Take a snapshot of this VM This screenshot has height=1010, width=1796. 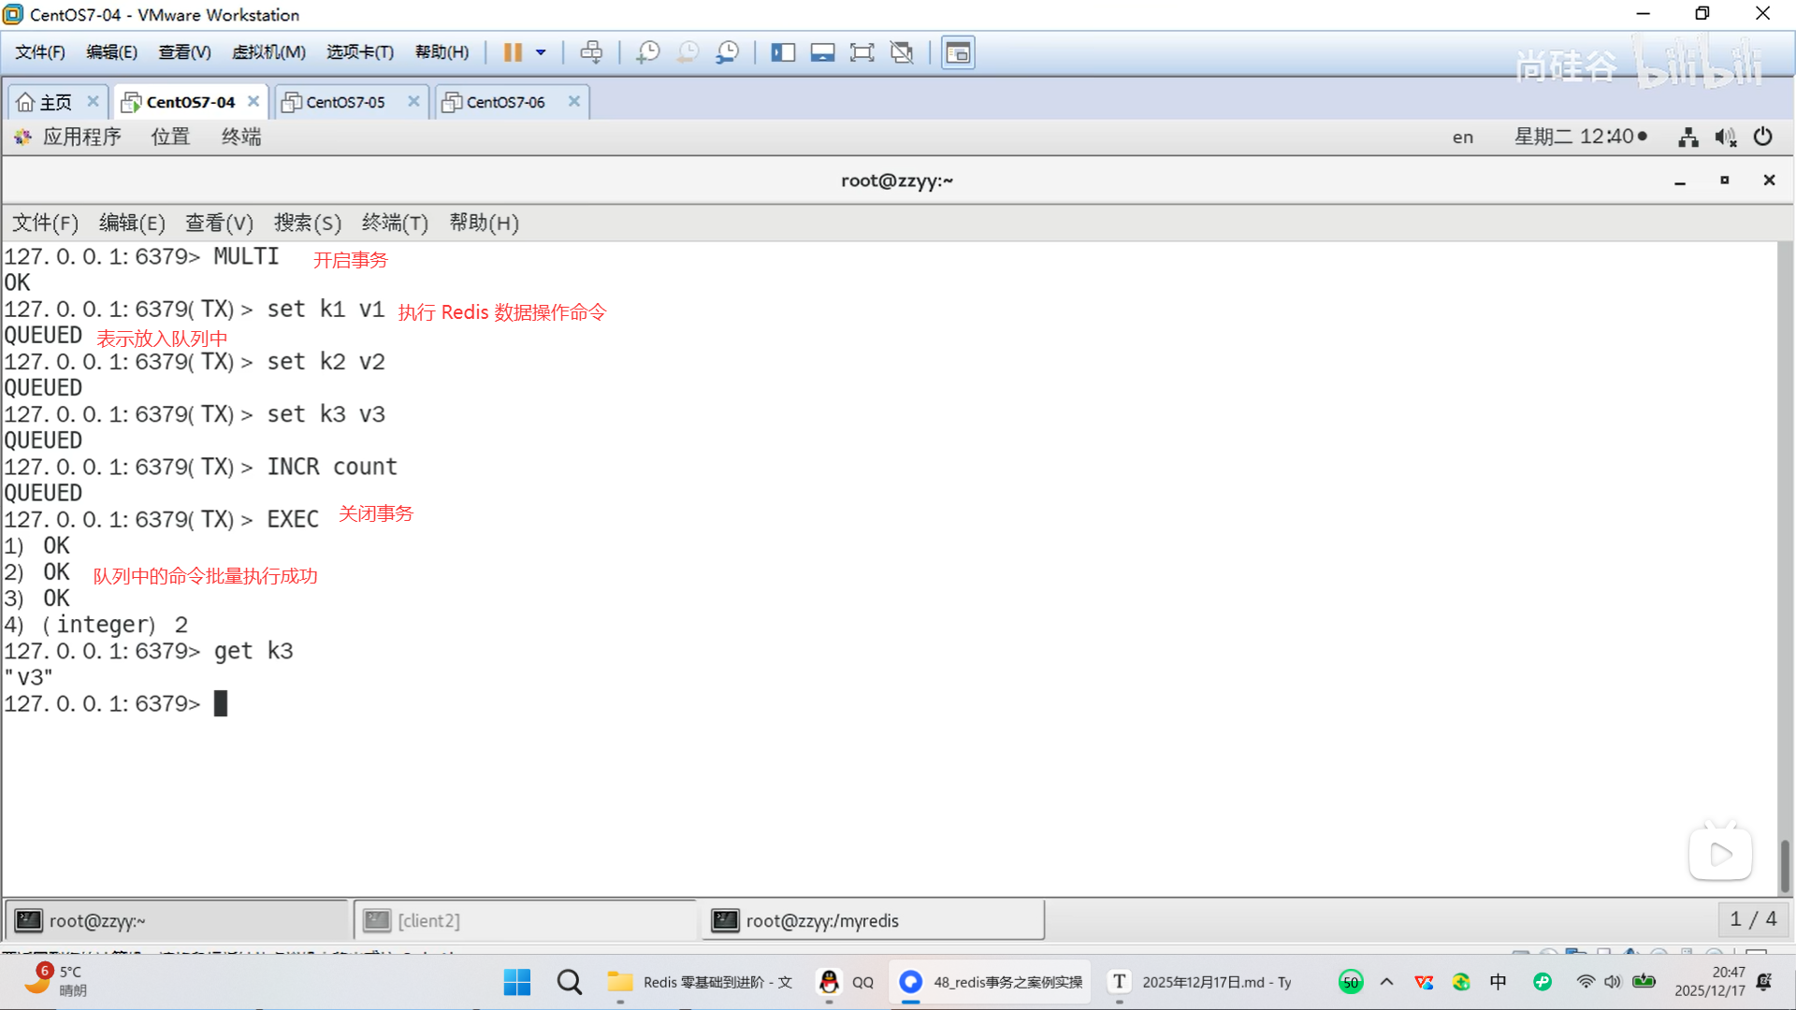click(x=647, y=52)
